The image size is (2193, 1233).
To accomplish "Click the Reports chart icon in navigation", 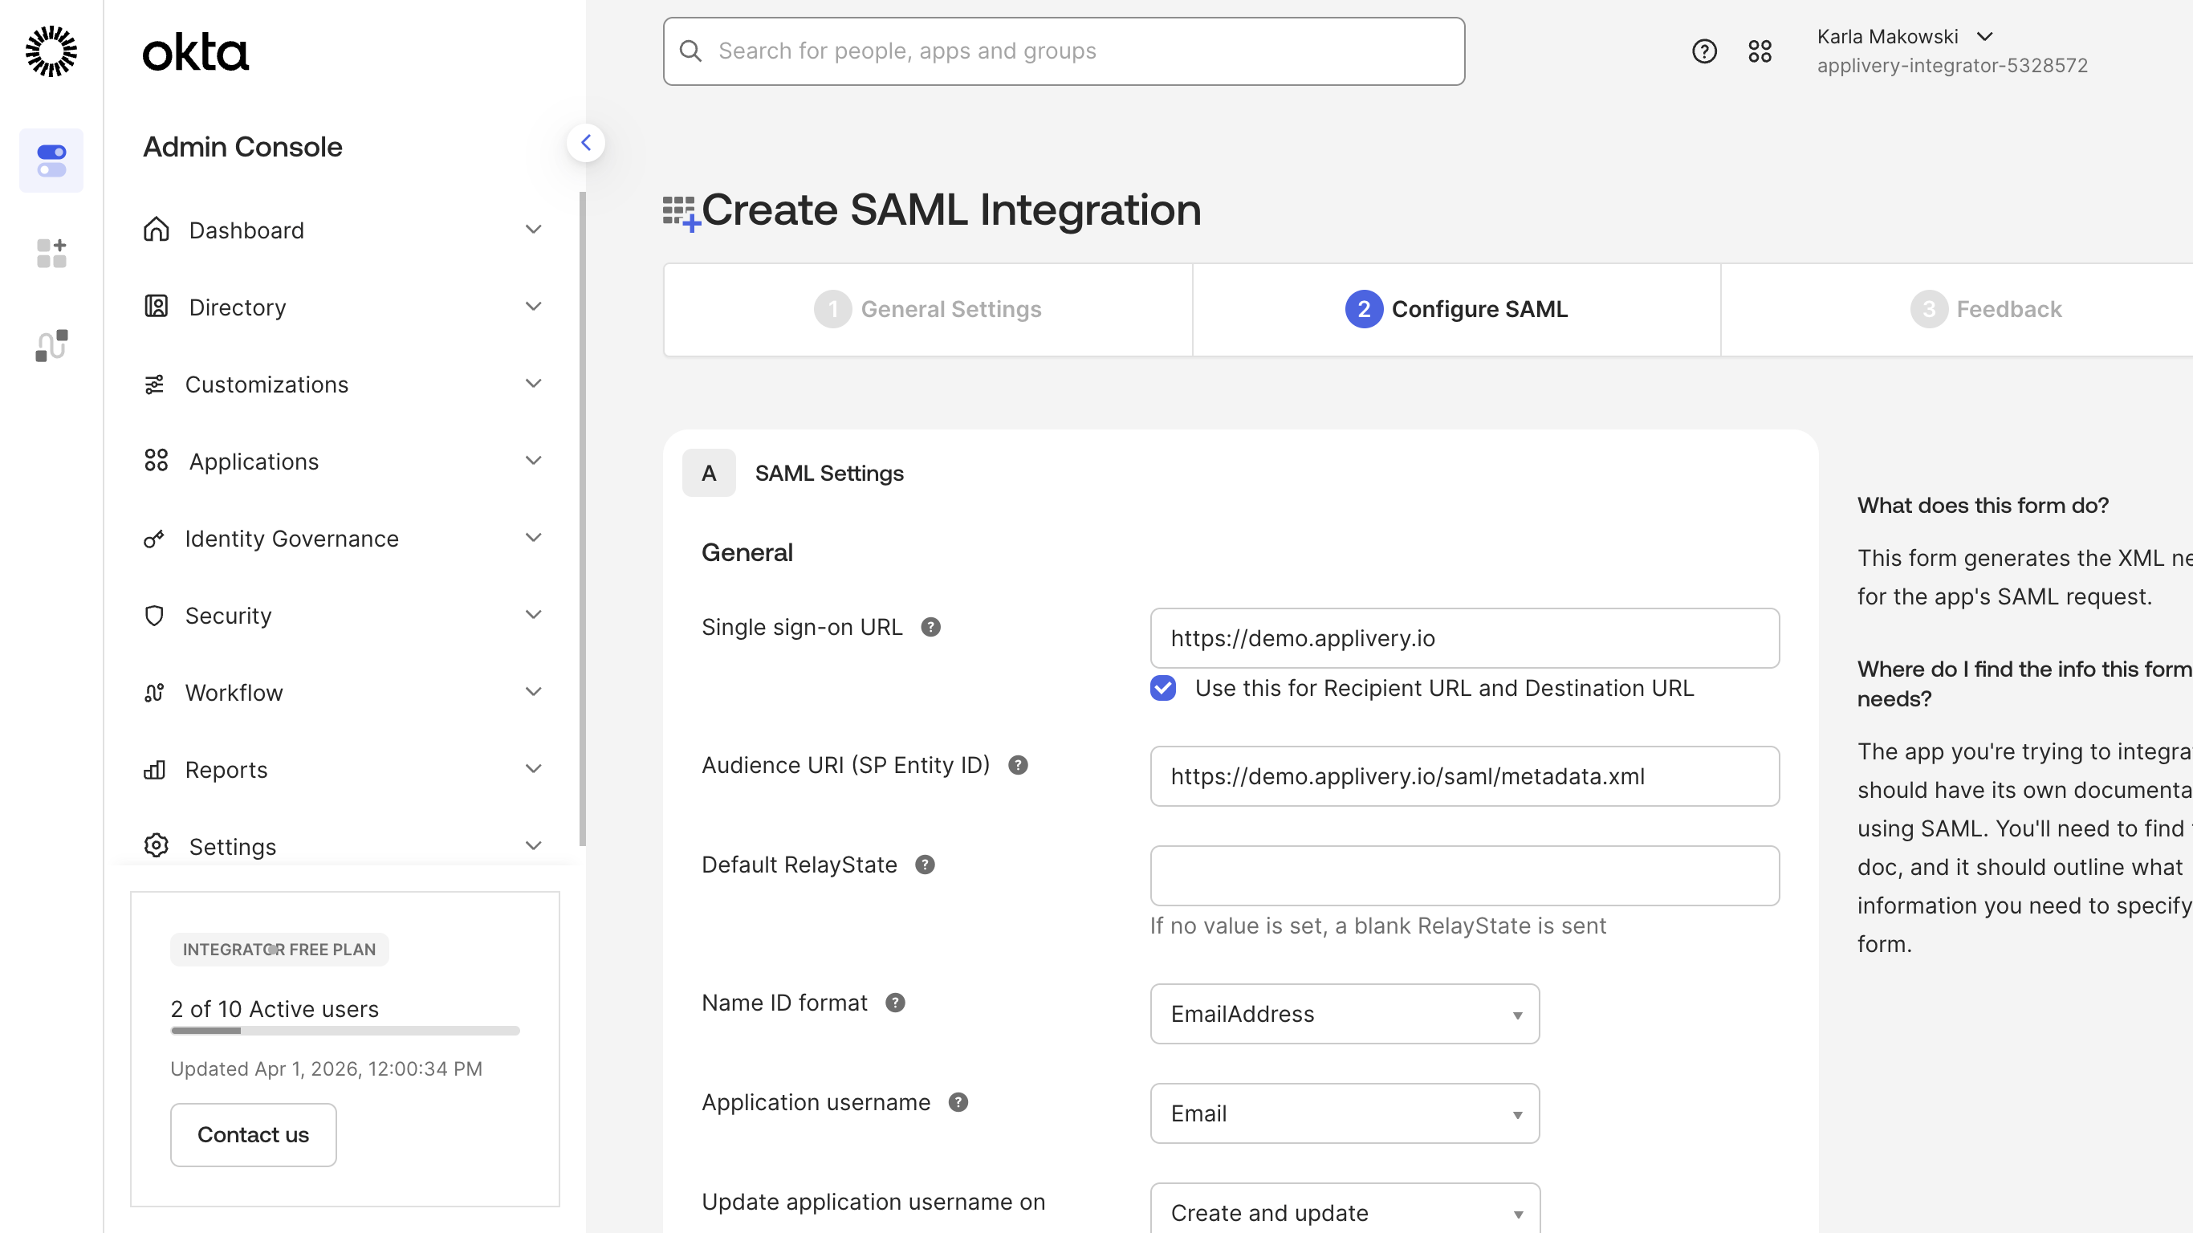I will click(x=155, y=769).
